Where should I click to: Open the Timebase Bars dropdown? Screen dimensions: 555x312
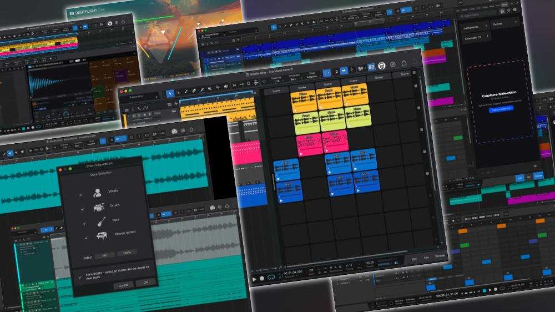294,78
